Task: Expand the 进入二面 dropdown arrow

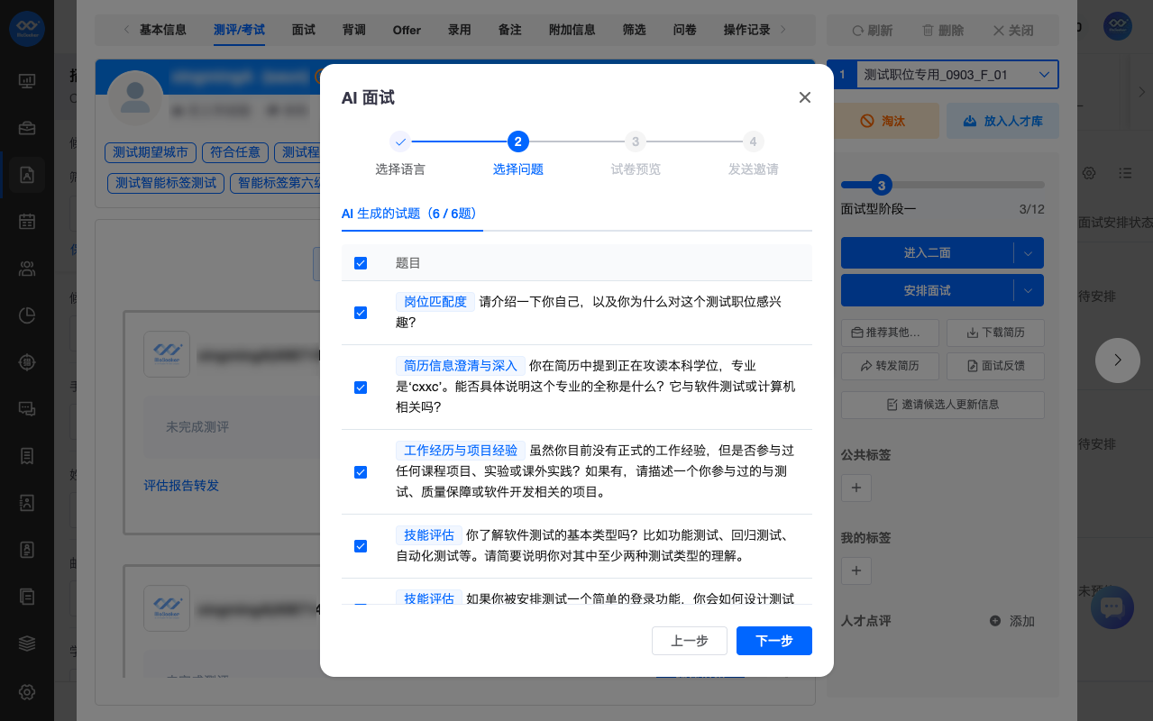Action: point(1029,253)
